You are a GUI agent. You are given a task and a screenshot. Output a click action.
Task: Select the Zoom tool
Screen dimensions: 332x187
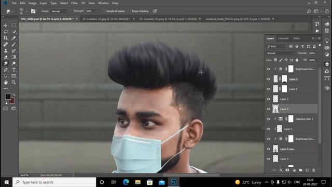pos(14,82)
